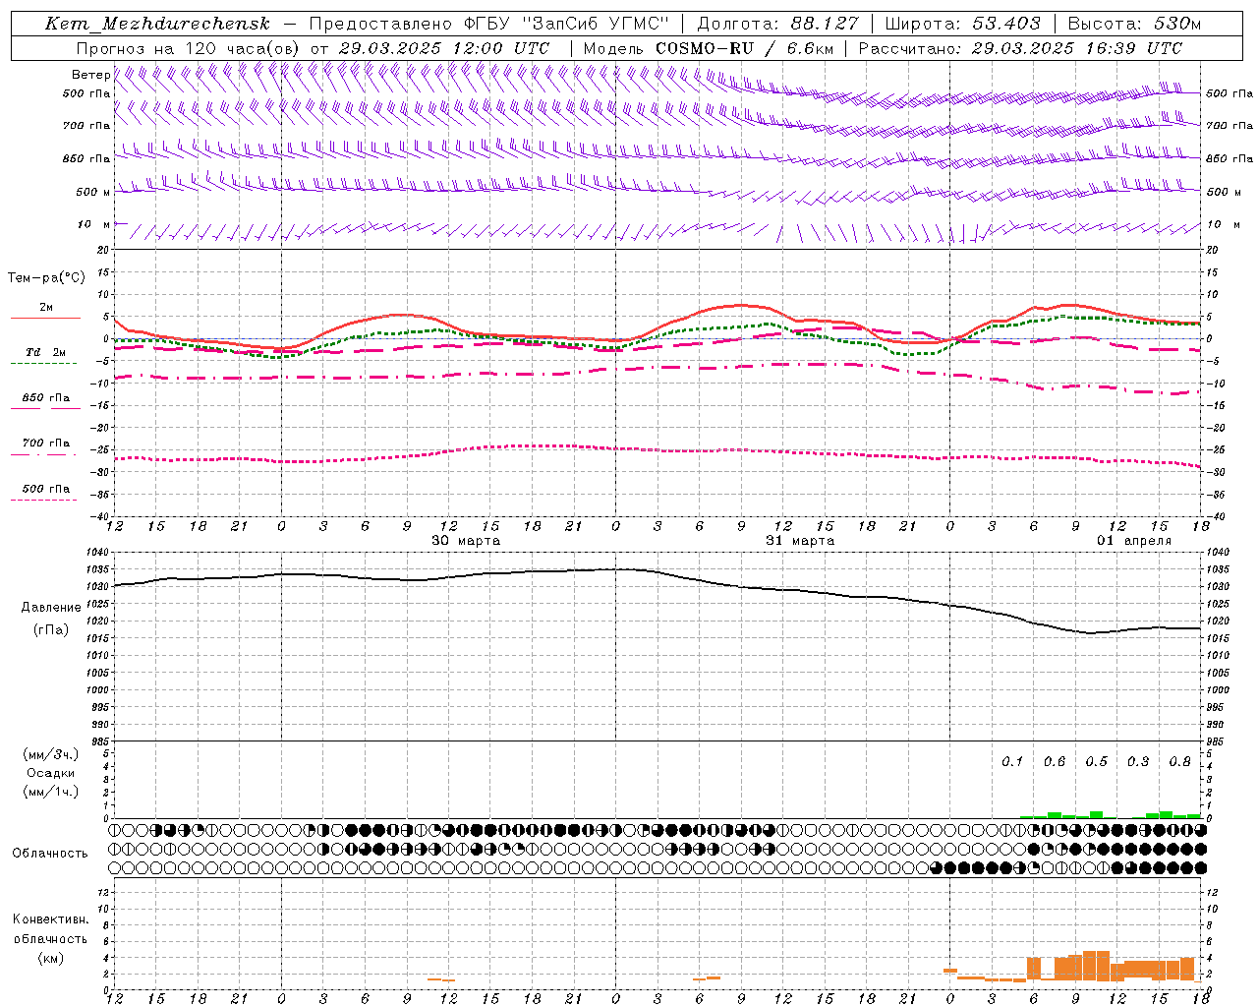
Task: Click the station title Kem_Mezhdurechensk
Action: (157, 24)
